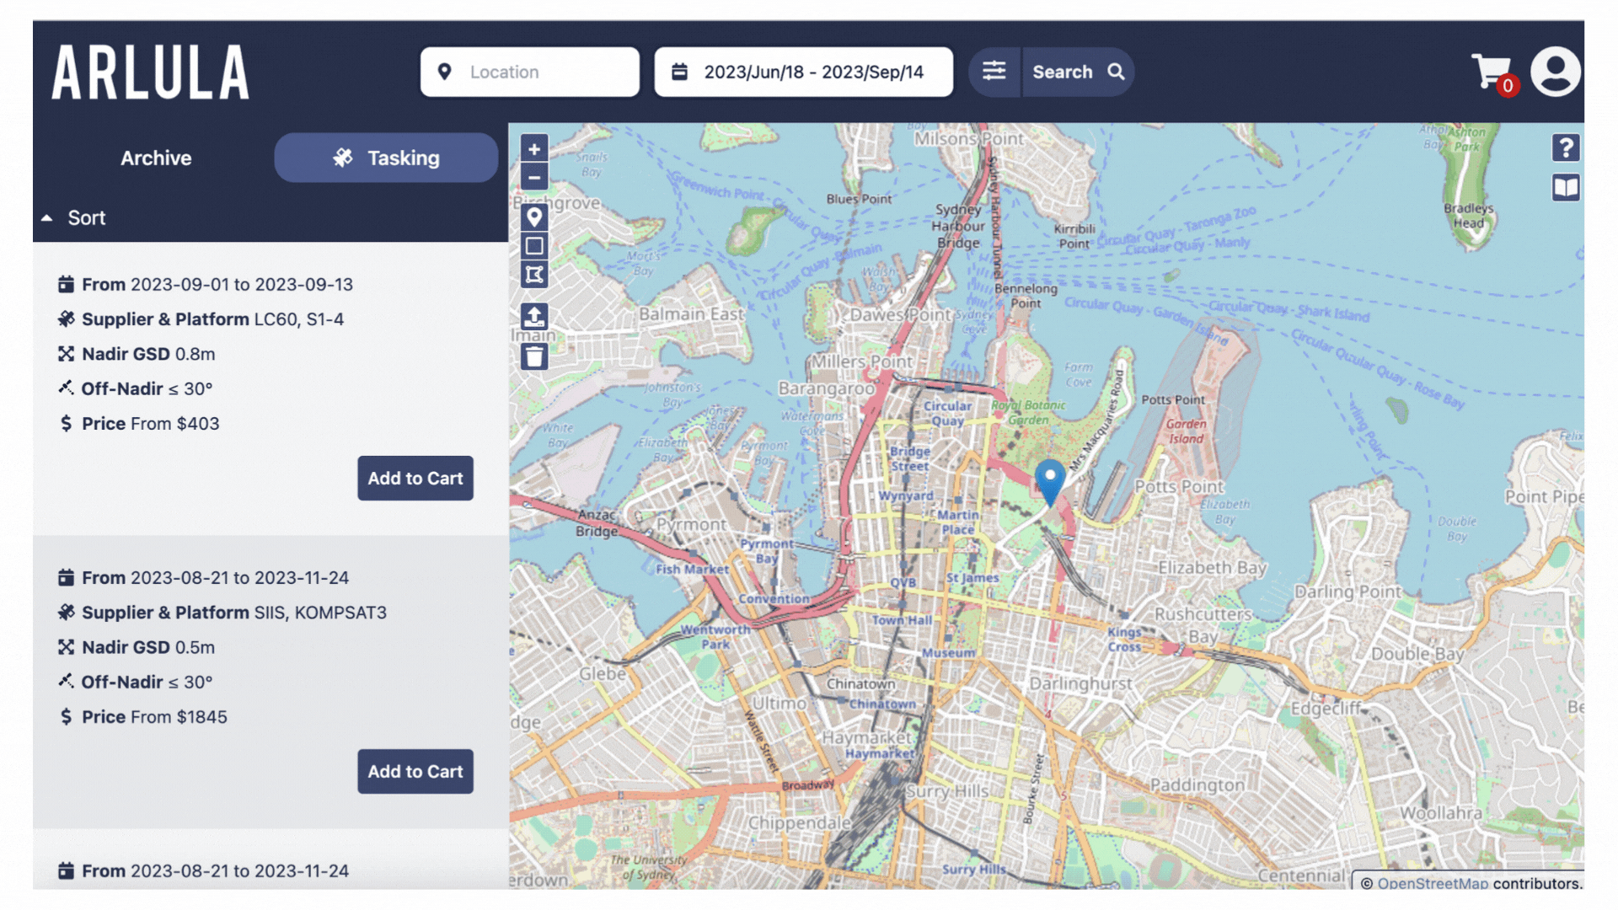Zoom out on the map
Viewport: 1618px width, 910px height.
(534, 177)
